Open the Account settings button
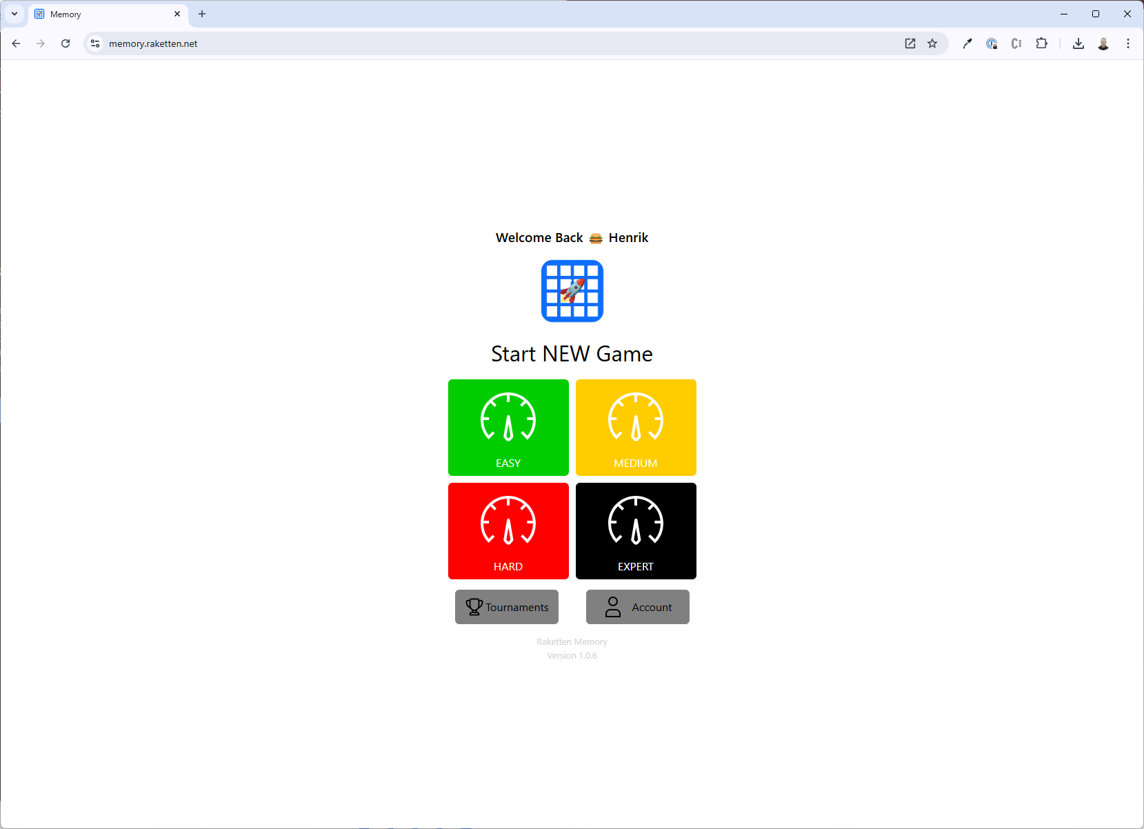The image size is (1144, 829). (x=638, y=607)
